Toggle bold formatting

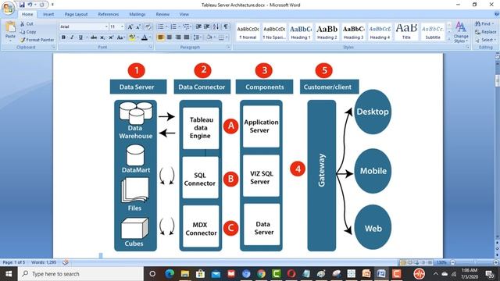[63, 37]
